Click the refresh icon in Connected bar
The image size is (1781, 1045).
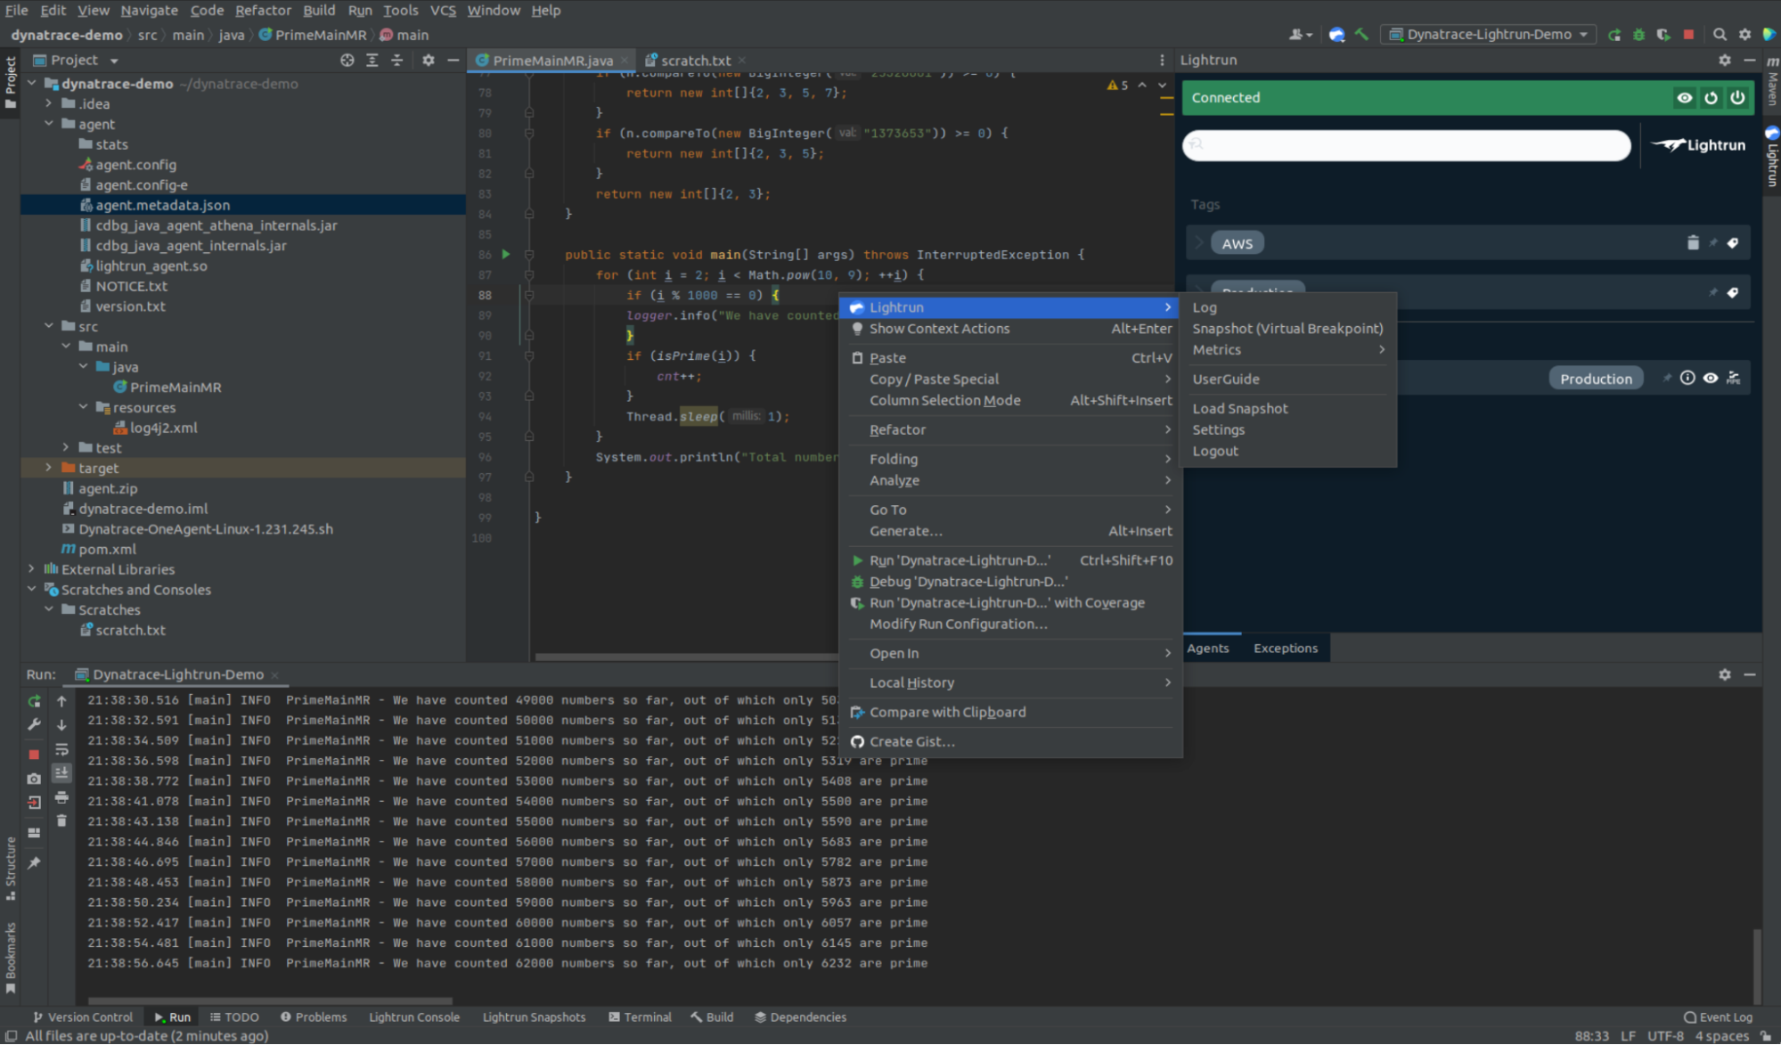tap(1711, 98)
